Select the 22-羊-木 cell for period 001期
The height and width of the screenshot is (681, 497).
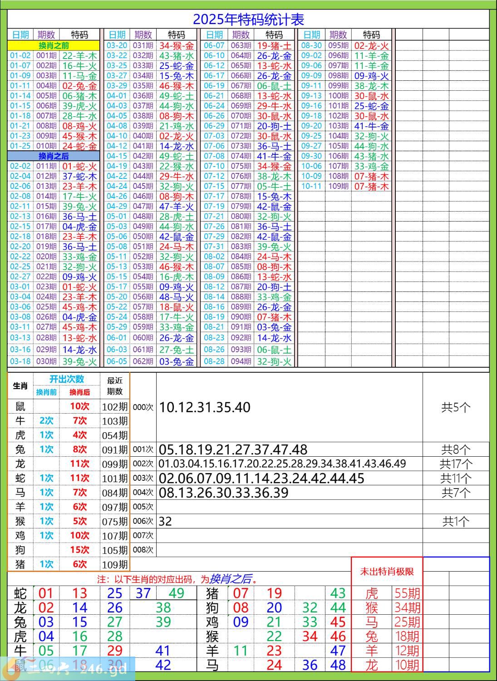coord(80,56)
